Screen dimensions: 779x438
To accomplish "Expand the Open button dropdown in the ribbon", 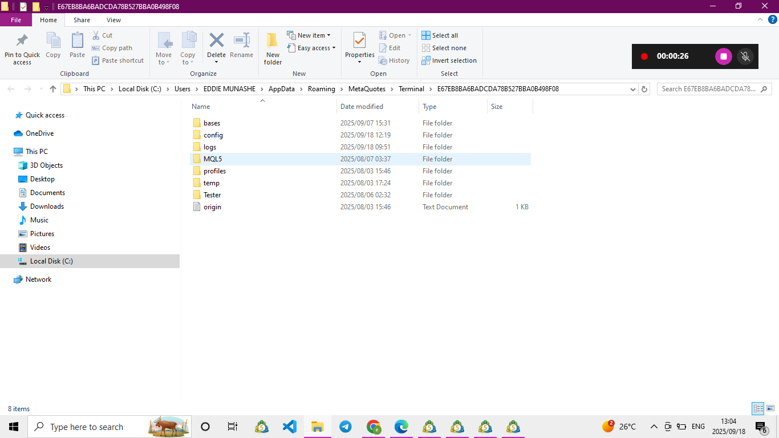I will [409, 35].
